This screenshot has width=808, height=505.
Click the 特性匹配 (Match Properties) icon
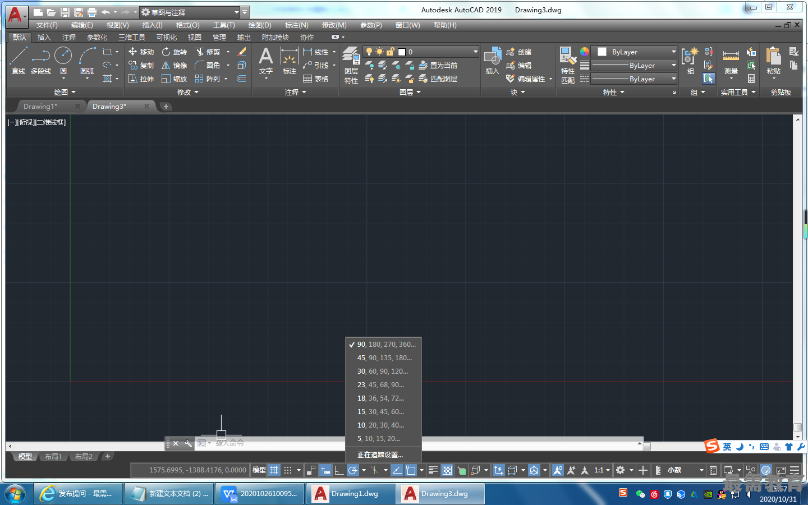point(568,65)
